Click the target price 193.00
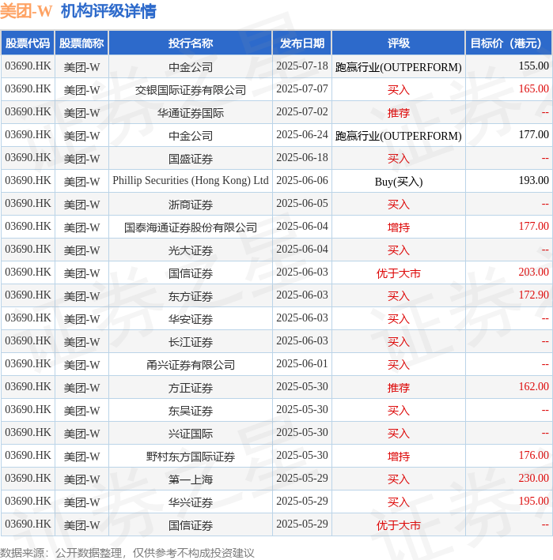 (x=534, y=180)
